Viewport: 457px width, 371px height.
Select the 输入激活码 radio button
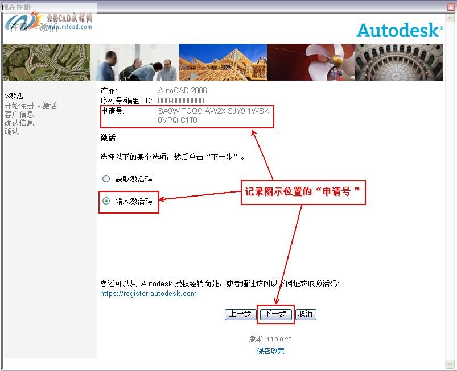106,201
